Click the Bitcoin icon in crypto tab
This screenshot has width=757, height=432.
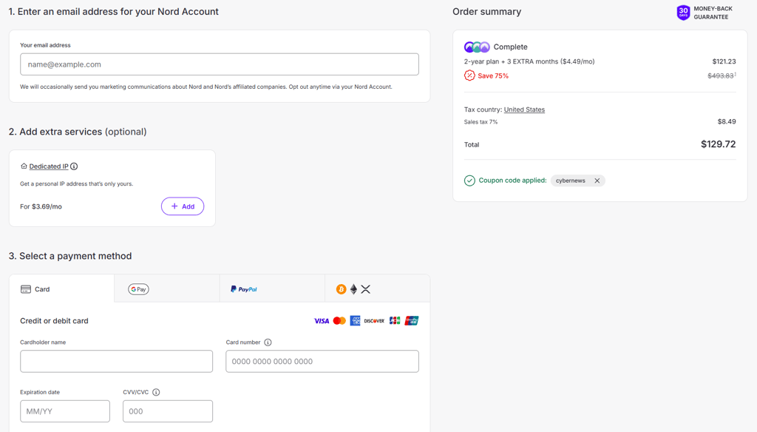click(342, 289)
